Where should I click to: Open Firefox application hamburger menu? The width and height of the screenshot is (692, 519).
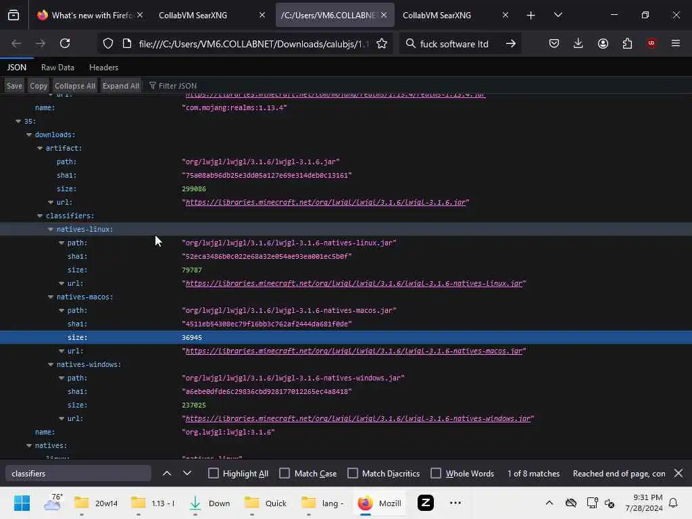pyautogui.click(x=676, y=43)
